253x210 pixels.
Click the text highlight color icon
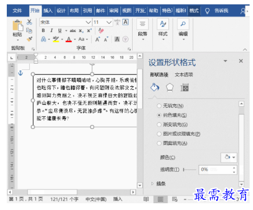point(56,39)
